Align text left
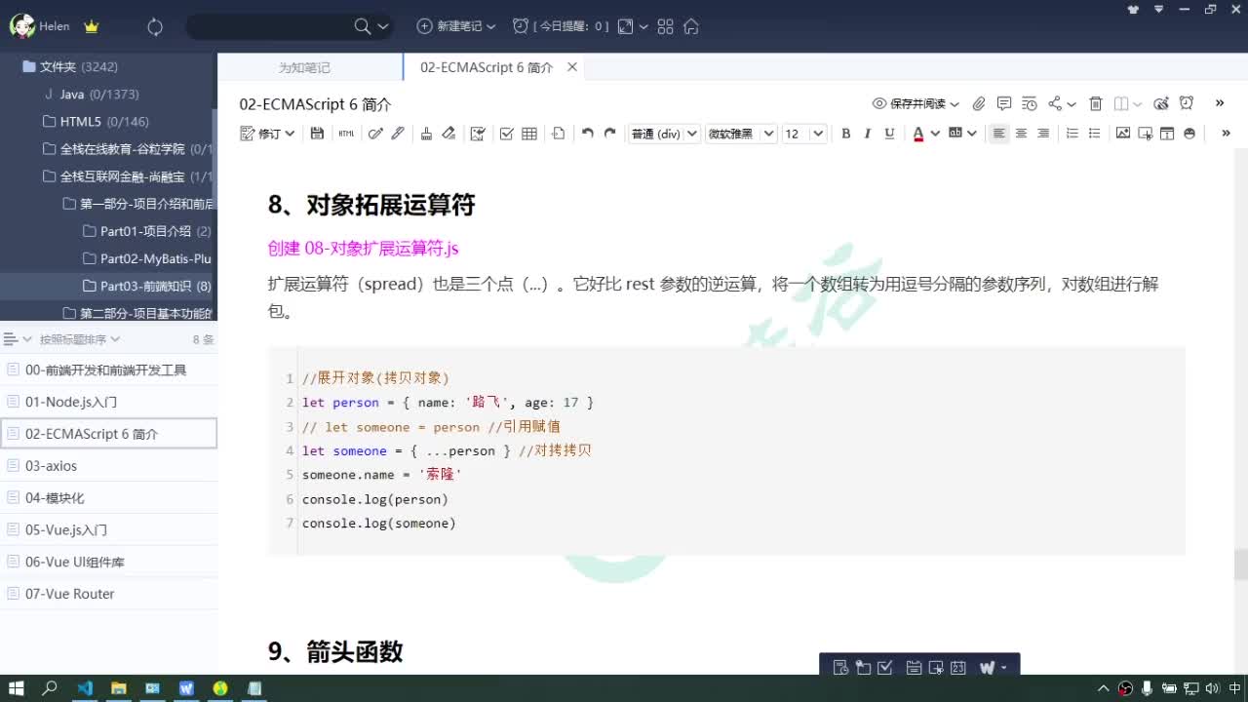The height and width of the screenshot is (702, 1248). (998, 134)
